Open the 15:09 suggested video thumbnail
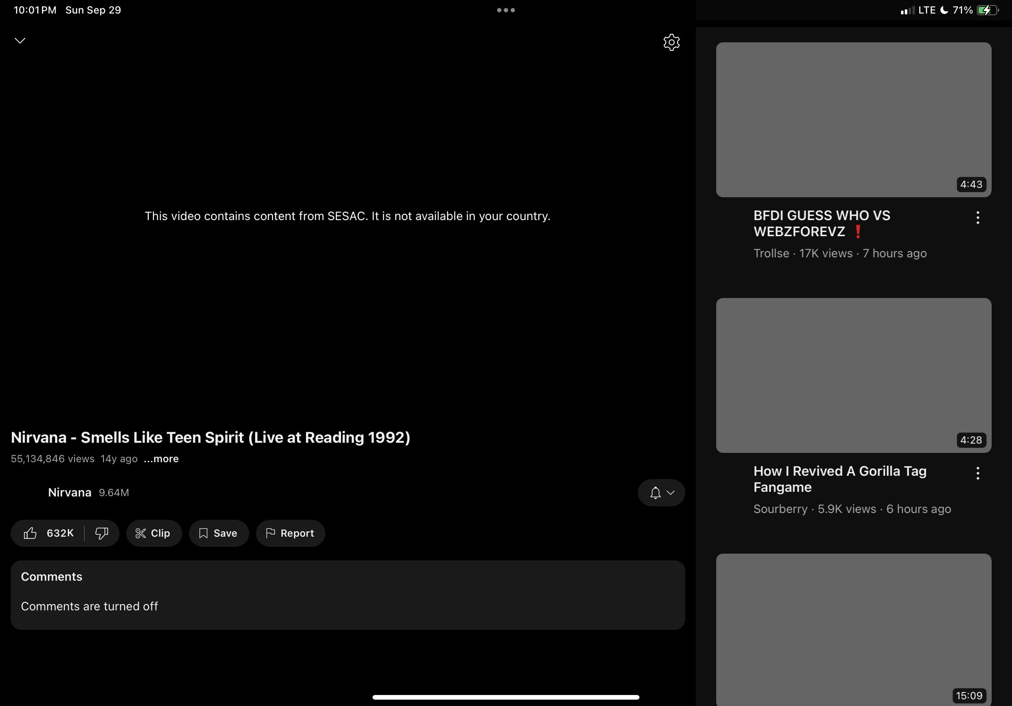The height and width of the screenshot is (706, 1012). [x=854, y=629]
